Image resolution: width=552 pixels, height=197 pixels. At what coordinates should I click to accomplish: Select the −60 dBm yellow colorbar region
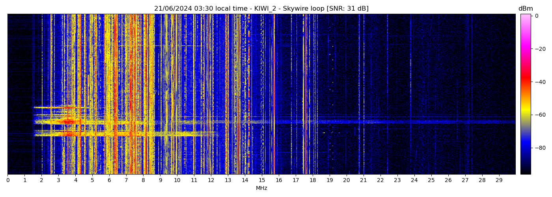tap(526, 115)
